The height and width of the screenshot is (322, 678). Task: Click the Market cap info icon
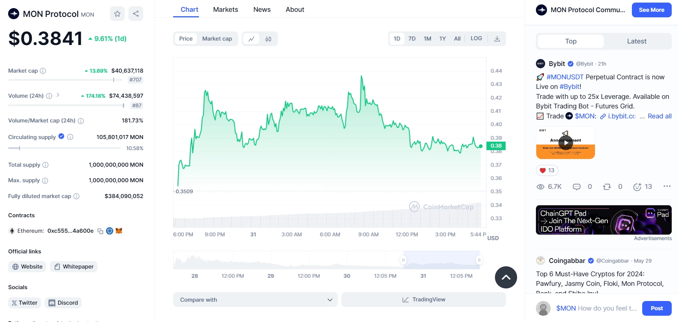coord(43,71)
